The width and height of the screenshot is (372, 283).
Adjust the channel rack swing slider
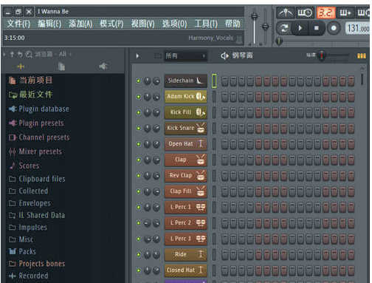point(321,55)
